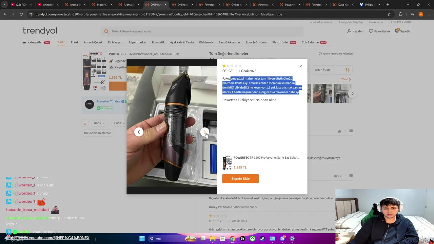Go back in Chrome
This screenshot has height=244, width=434.
coord(5,14)
